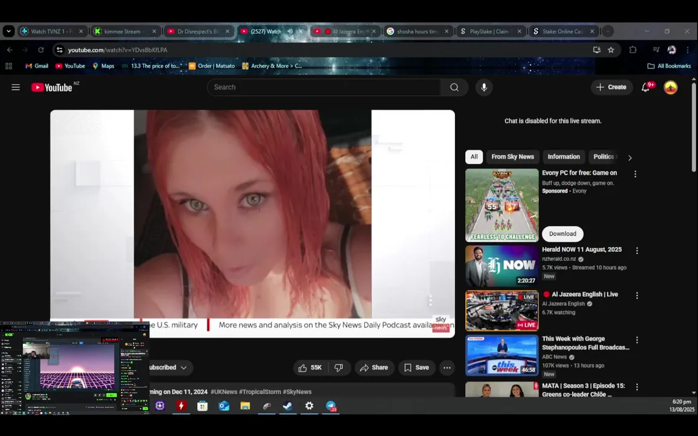The width and height of the screenshot is (698, 436).
Task: Focus the YouTube Search field
Action: click(x=324, y=87)
